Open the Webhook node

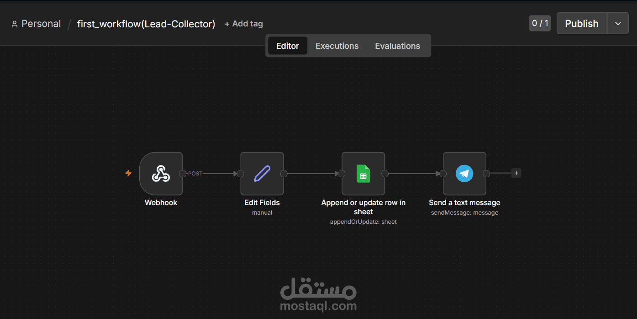point(161,173)
